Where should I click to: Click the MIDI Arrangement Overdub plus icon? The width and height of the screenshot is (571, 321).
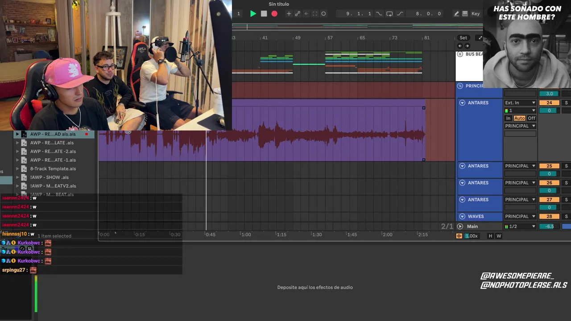click(289, 14)
